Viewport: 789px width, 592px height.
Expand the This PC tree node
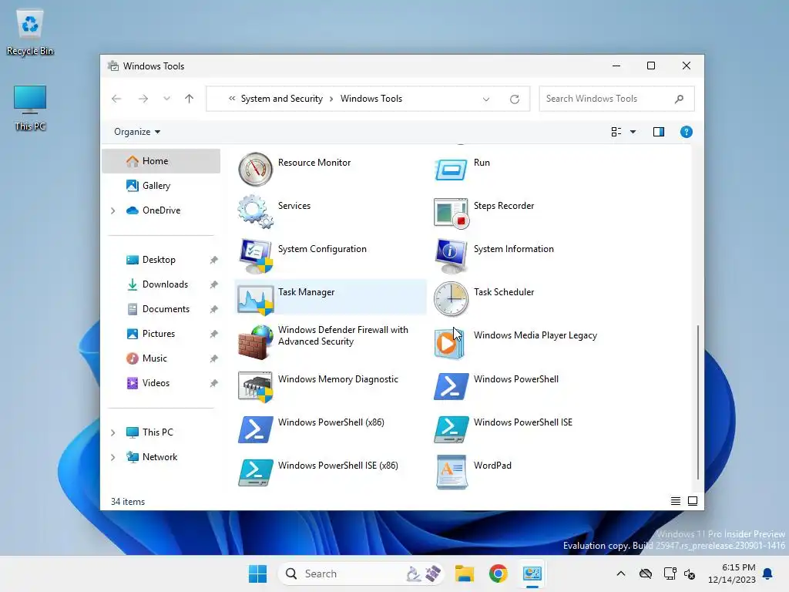(113, 432)
